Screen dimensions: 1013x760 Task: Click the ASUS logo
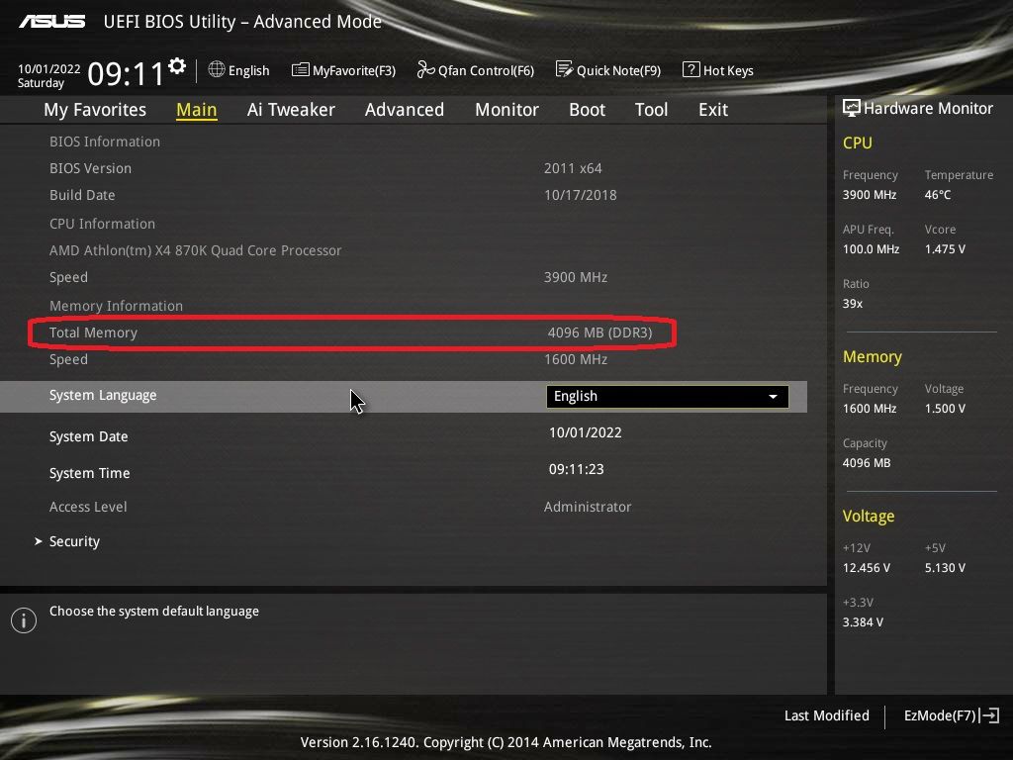(x=51, y=22)
